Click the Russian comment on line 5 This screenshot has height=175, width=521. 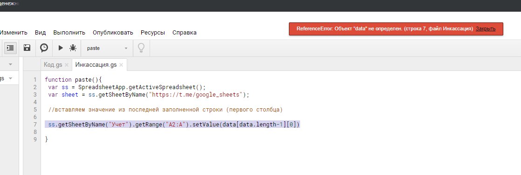point(165,110)
